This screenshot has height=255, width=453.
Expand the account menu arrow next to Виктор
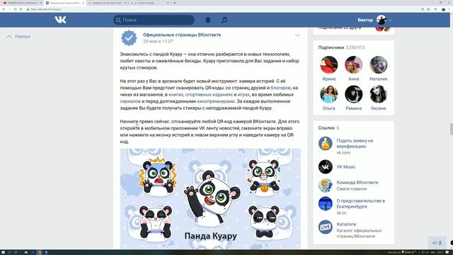[390, 21]
